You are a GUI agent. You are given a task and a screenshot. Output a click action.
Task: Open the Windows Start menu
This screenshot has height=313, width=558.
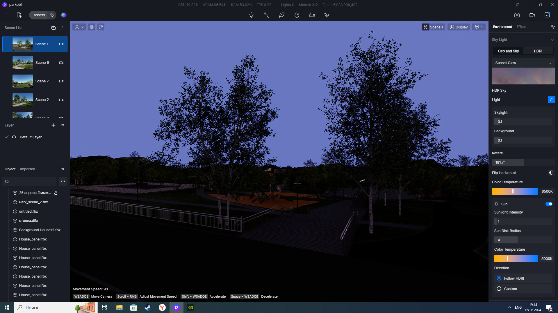(7, 307)
